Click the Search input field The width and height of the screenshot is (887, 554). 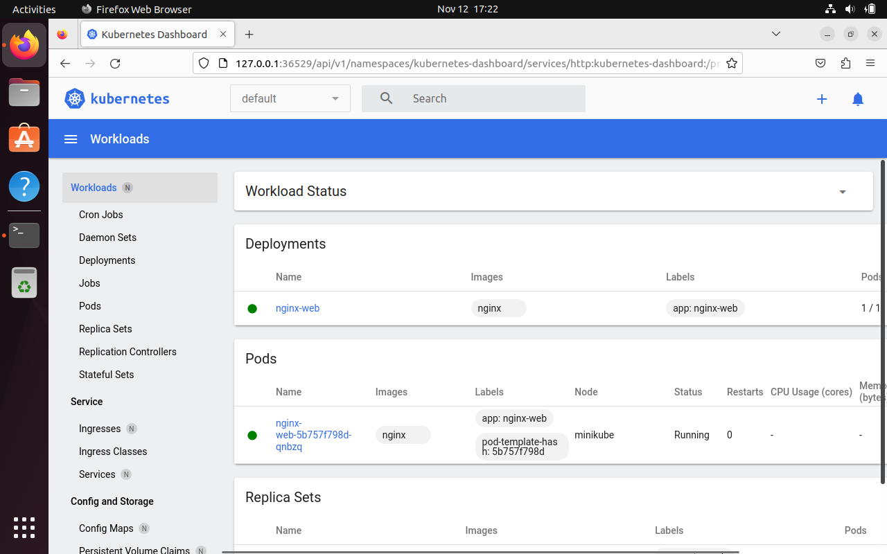coord(473,98)
